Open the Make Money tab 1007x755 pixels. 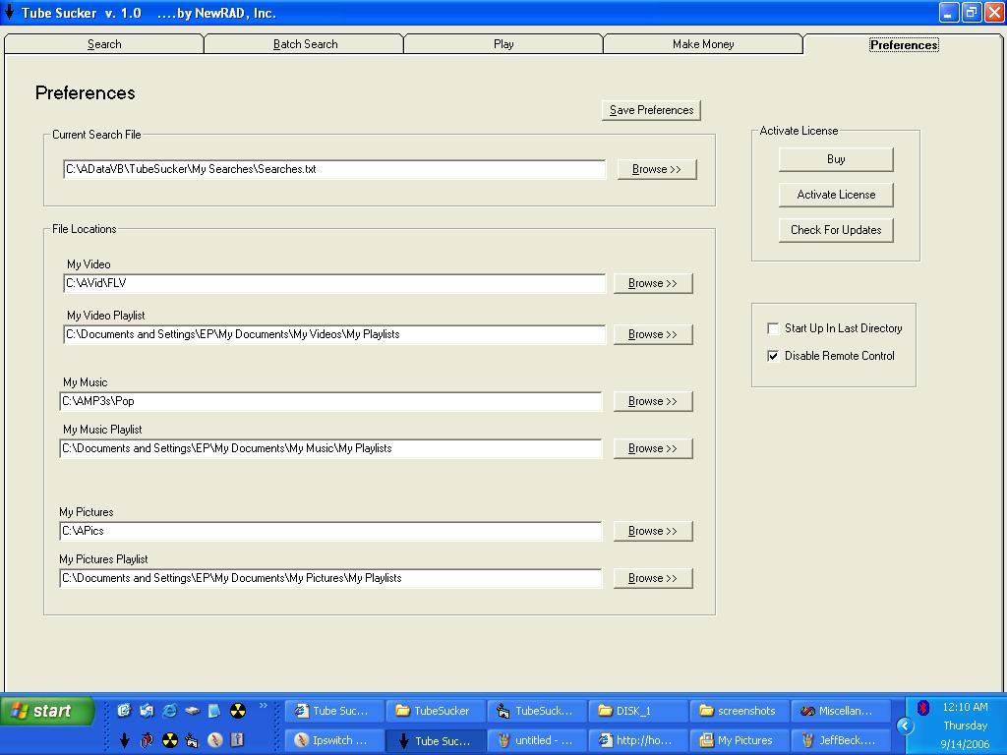coord(703,44)
